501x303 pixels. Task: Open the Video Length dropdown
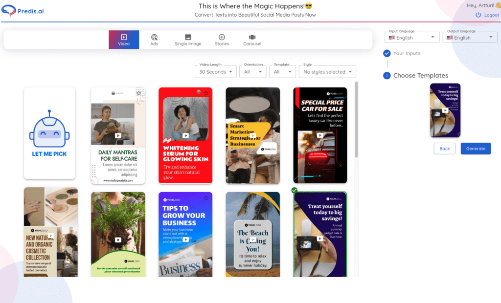(x=216, y=72)
